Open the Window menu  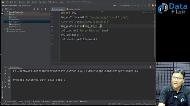click(56, 2)
